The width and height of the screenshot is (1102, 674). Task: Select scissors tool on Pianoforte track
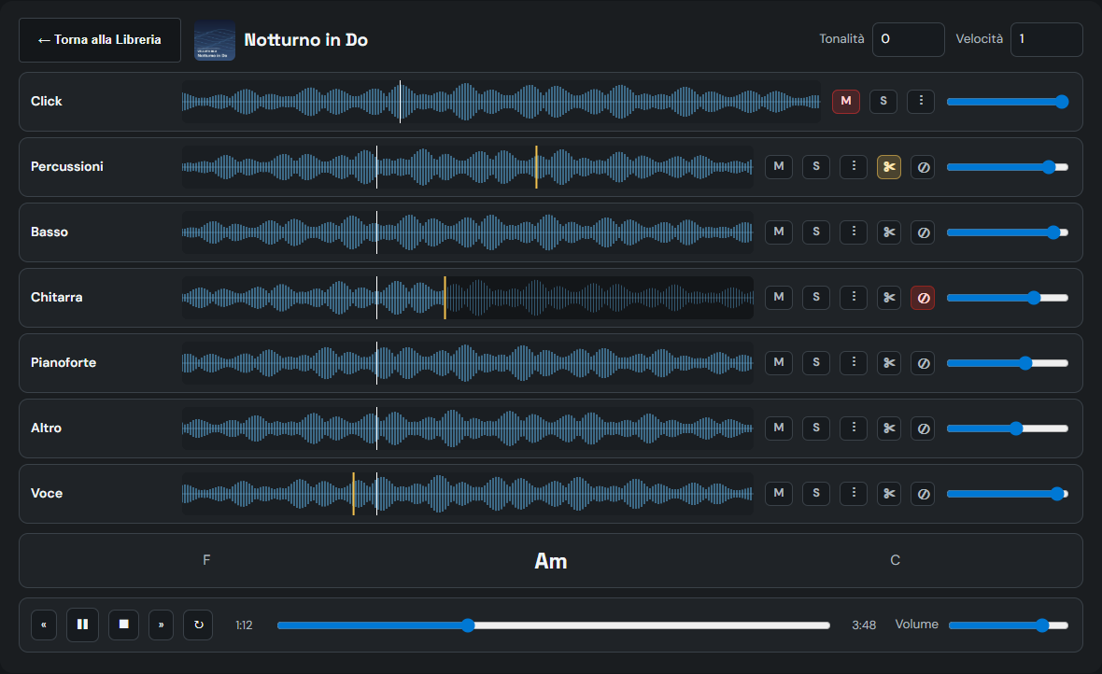[889, 362]
